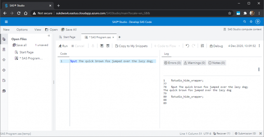Image resolution: width=264 pixels, height=137 pixels.
Task: Click the Undo arrow in the code toolbar
Action: pyautogui.click(x=187, y=46)
